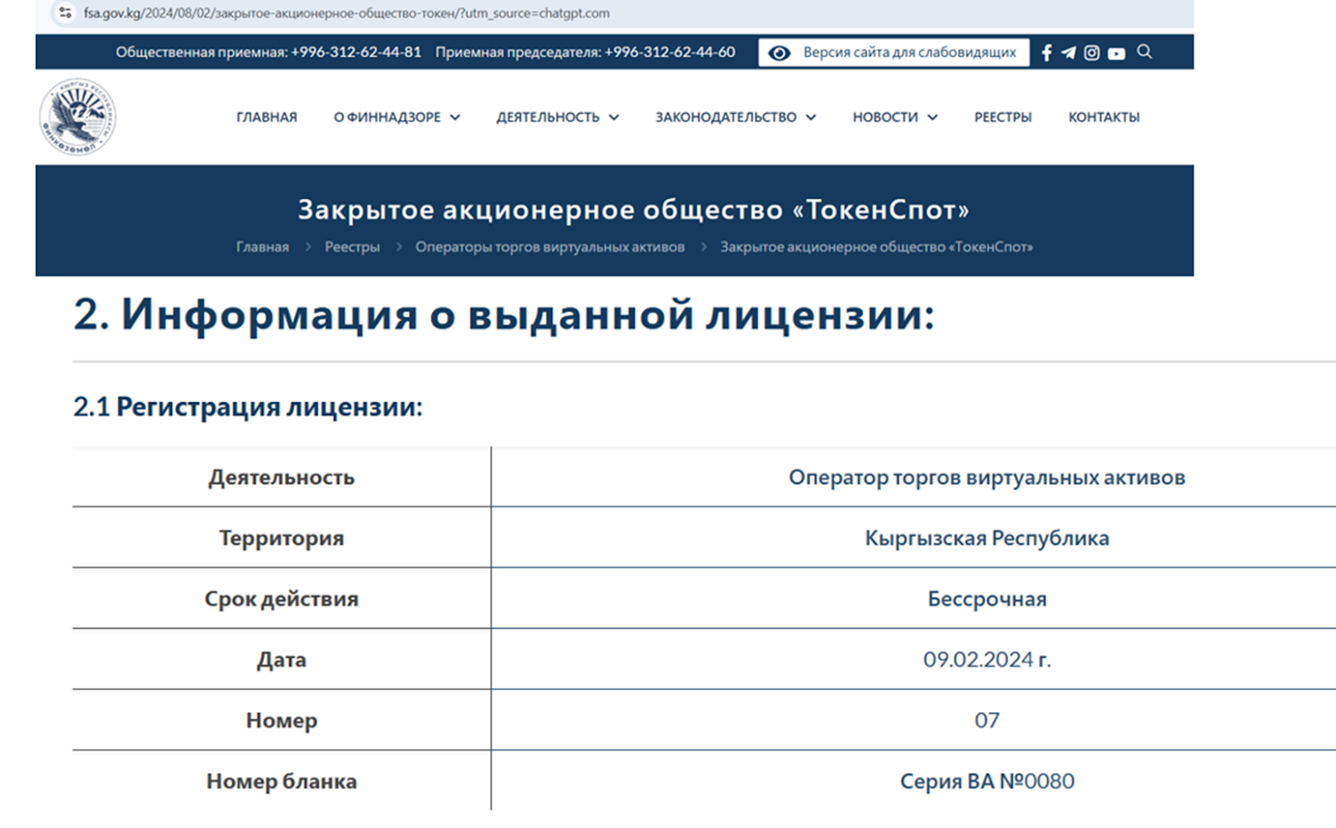Expand the ДЕЯТЕЛЬНОСТЬ dropdown chevron
This screenshot has height=828, width=1336.
614,118
